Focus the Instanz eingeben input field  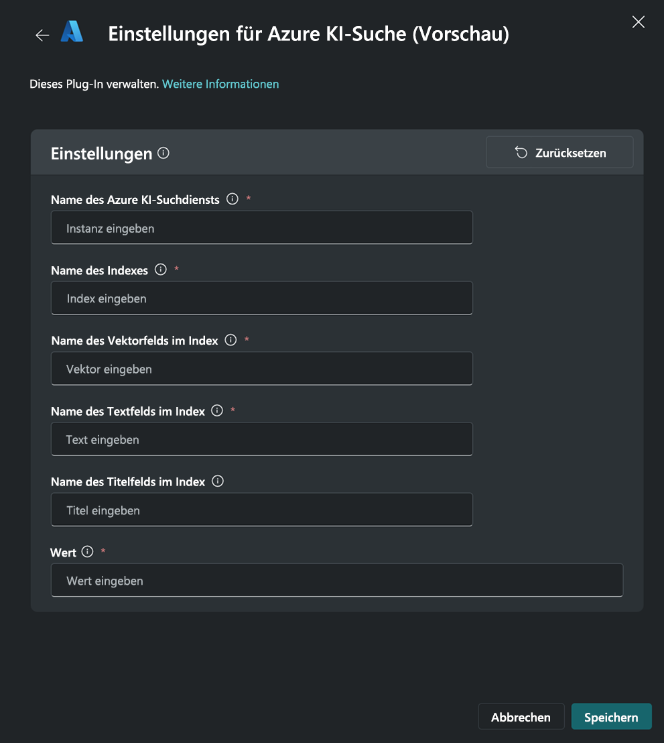click(x=261, y=228)
